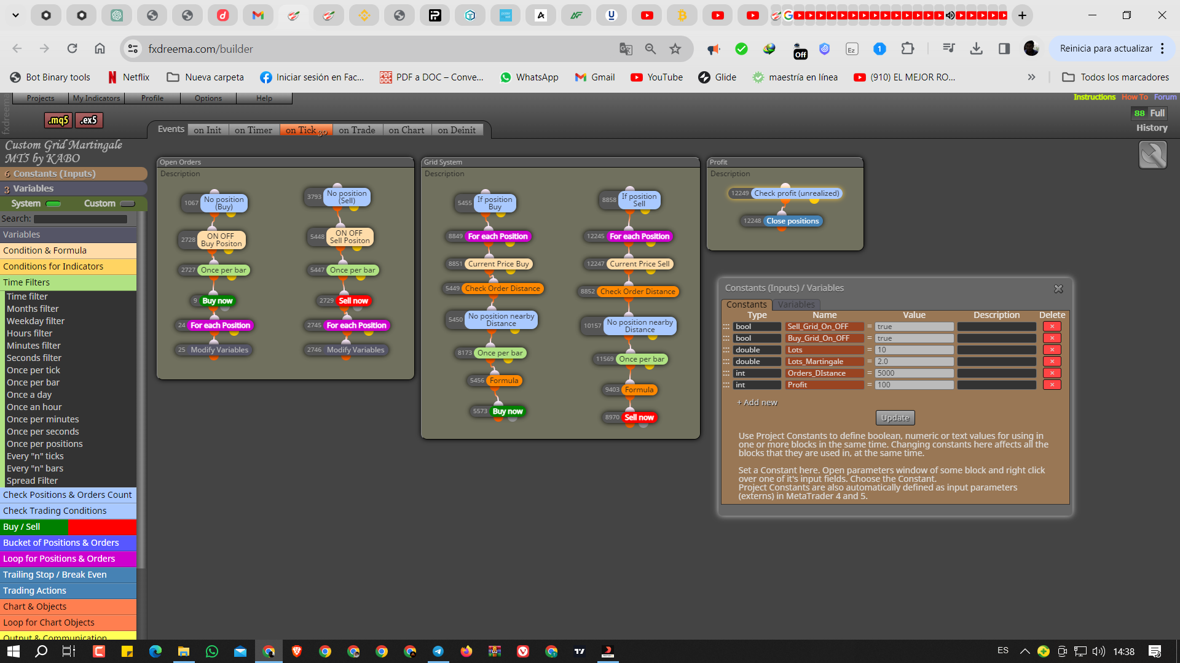Export compiled file with .ex5 button
Viewport: 1180px width, 663px height.
point(88,120)
